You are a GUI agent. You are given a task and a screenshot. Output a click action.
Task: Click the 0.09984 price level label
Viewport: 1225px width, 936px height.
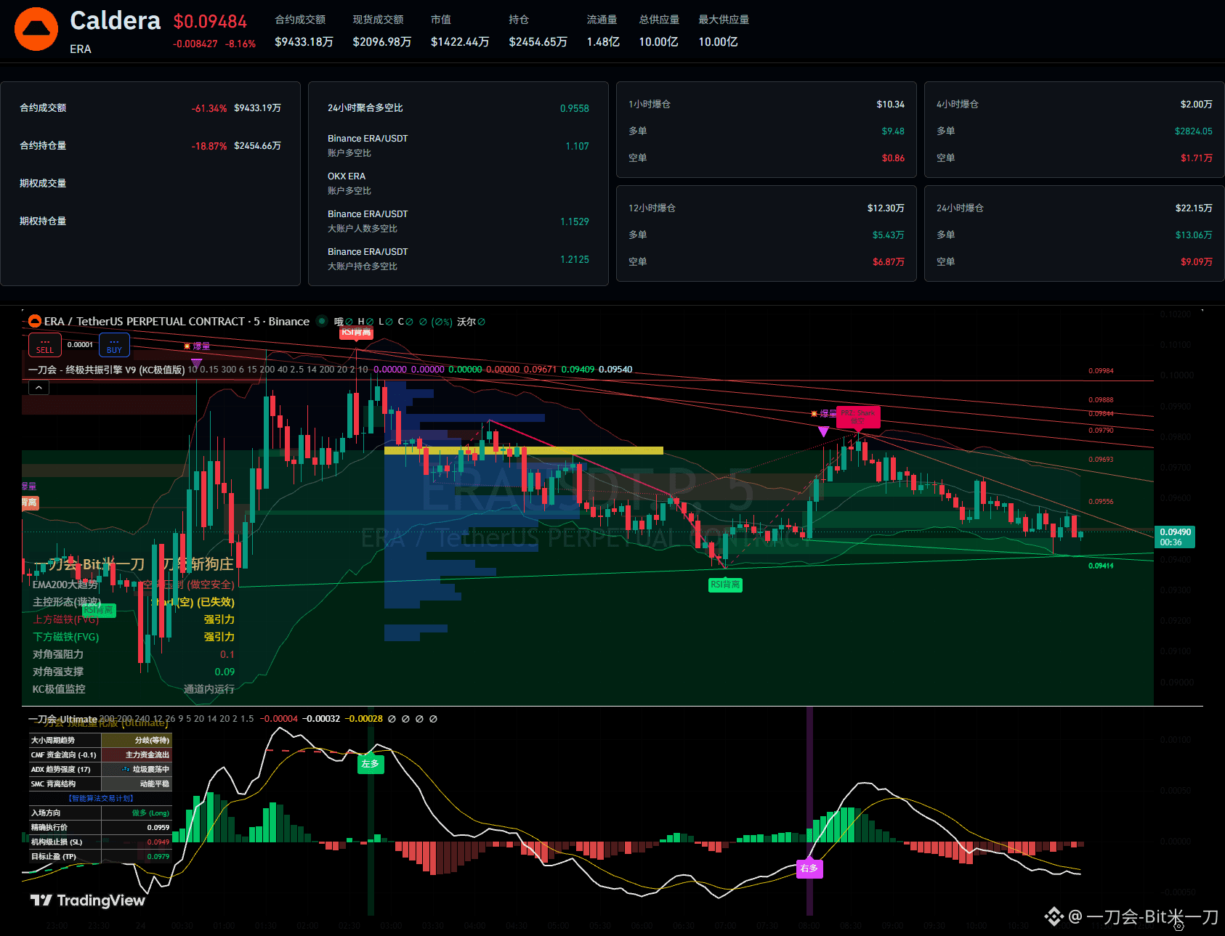pyautogui.click(x=1101, y=371)
